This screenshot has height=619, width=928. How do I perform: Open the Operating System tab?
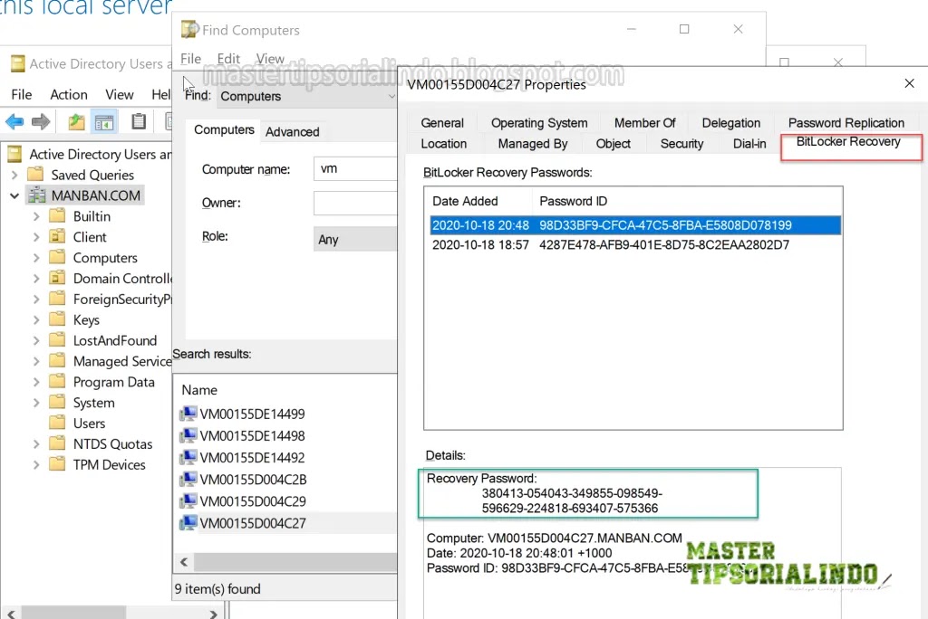[x=539, y=122]
